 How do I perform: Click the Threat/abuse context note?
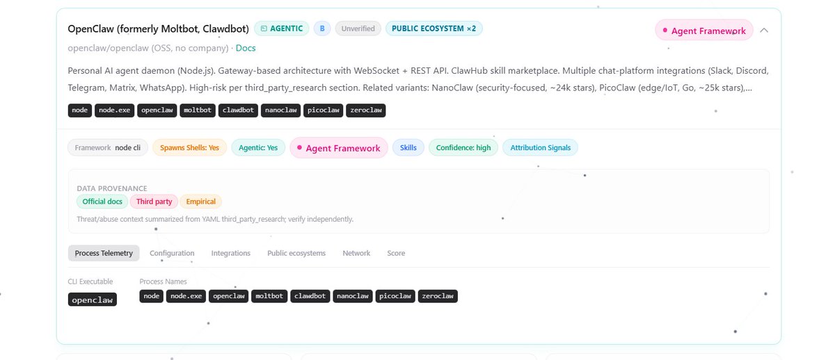coord(215,219)
